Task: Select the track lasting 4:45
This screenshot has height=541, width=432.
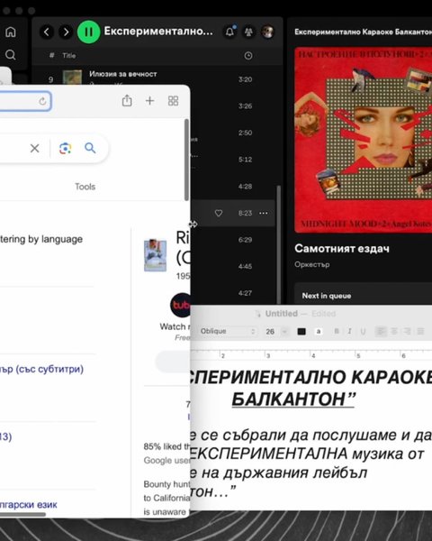Action: point(245,266)
